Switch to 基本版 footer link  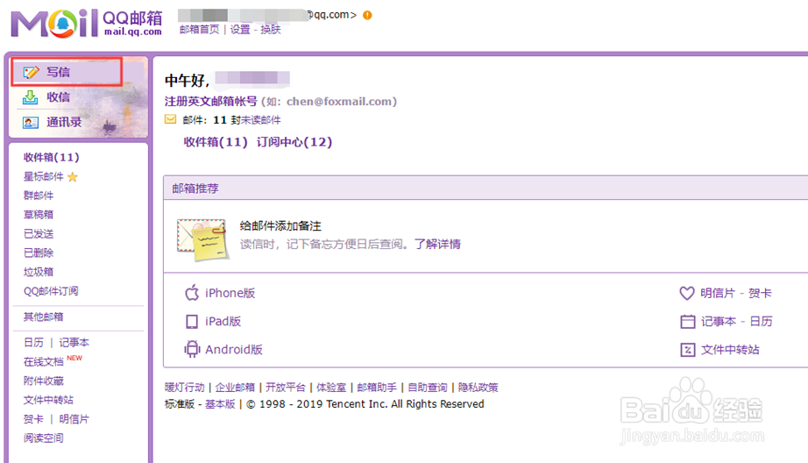pos(220,403)
